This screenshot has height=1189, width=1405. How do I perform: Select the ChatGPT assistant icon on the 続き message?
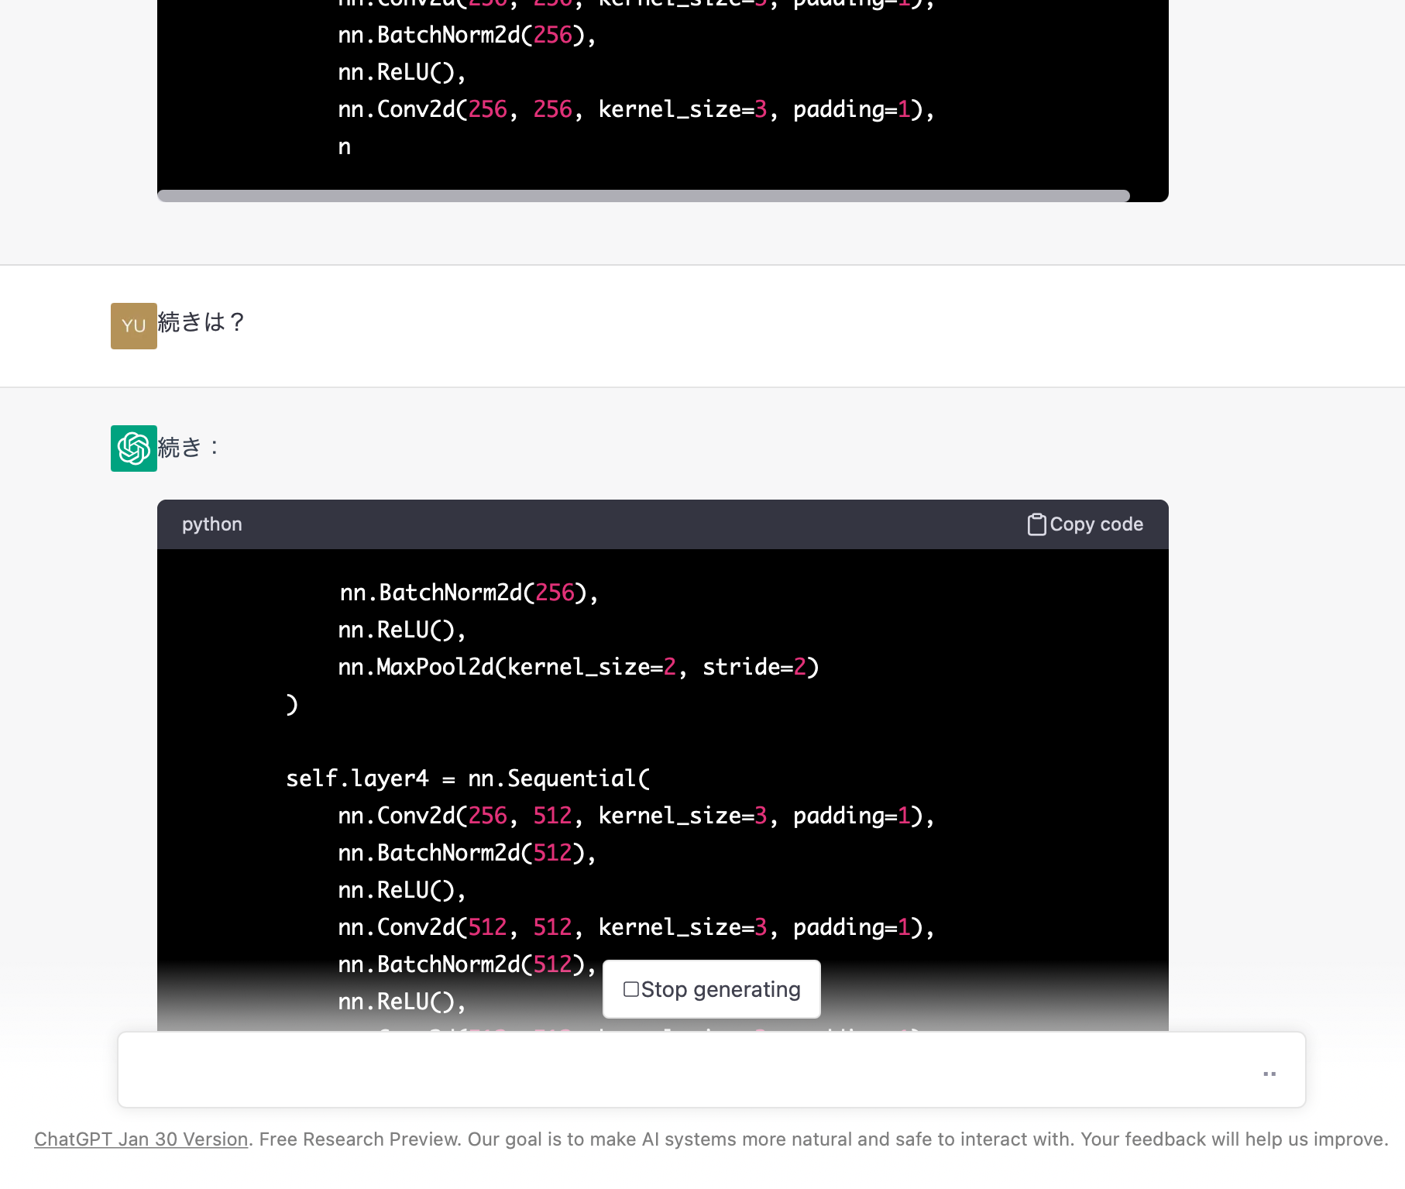pos(133,448)
